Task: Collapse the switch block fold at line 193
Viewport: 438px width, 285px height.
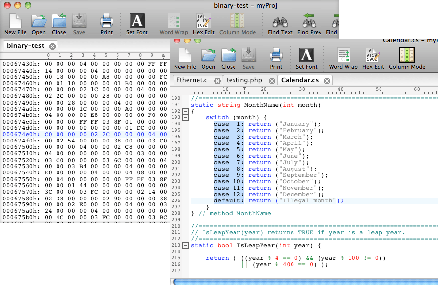Action: coord(185,117)
